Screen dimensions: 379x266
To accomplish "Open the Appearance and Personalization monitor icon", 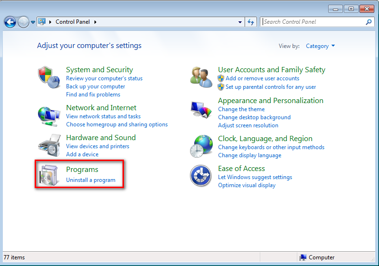I will (x=201, y=110).
